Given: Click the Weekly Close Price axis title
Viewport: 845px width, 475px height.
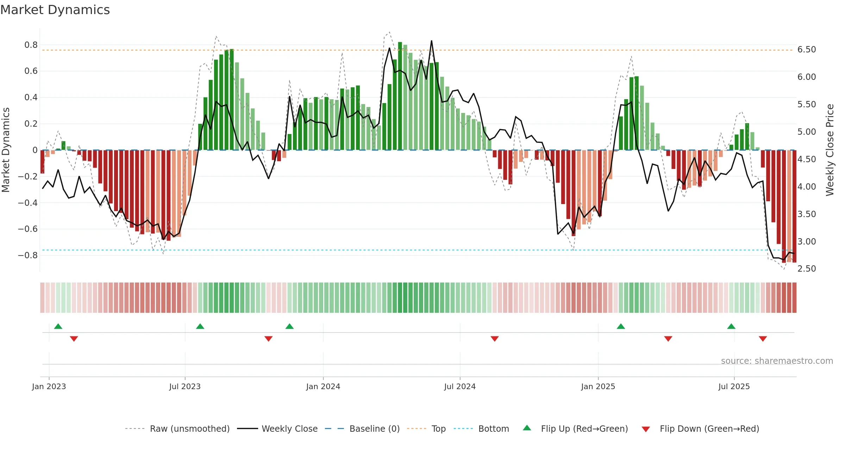Looking at the screenshot, I should pyautogui.click(x=830, y=150).
